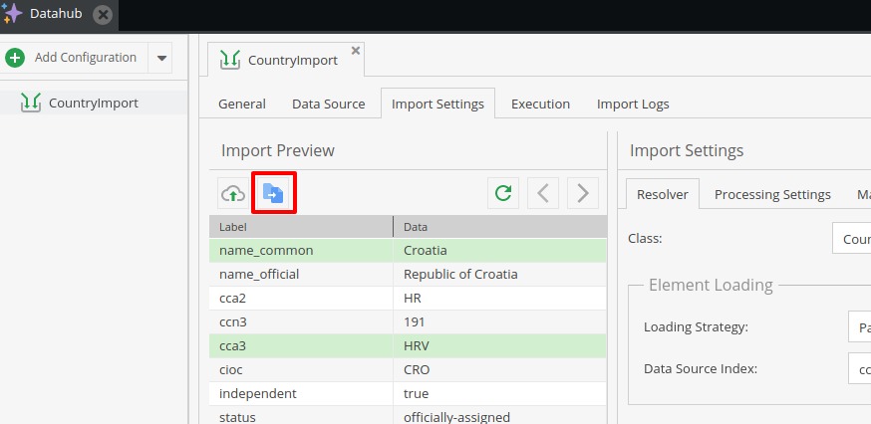871x424 pixels.
Task: Open the Loading Strategy combo box
Action: pyautogui.click(x=859, y=327)
